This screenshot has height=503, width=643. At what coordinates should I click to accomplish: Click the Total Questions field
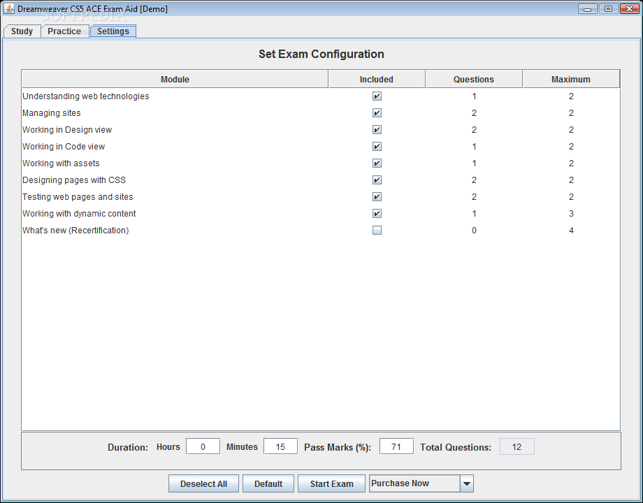coord(516,447)
